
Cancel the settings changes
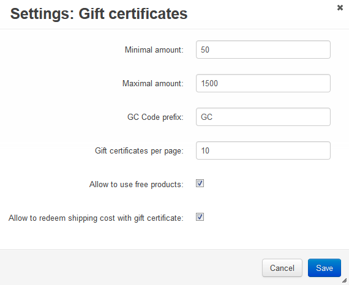click(x=282, y=268)
